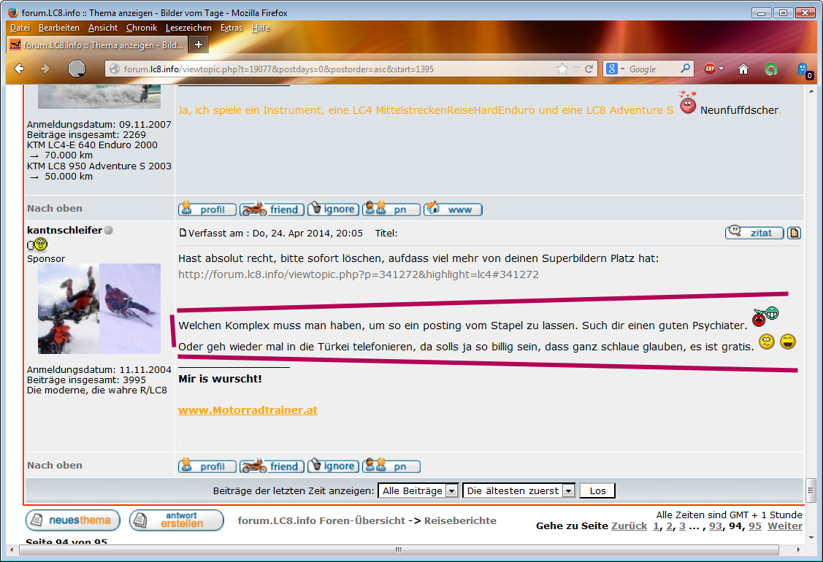Expand the 'Die ältesten zuerst' dropdown

click(x=519, y=490)
